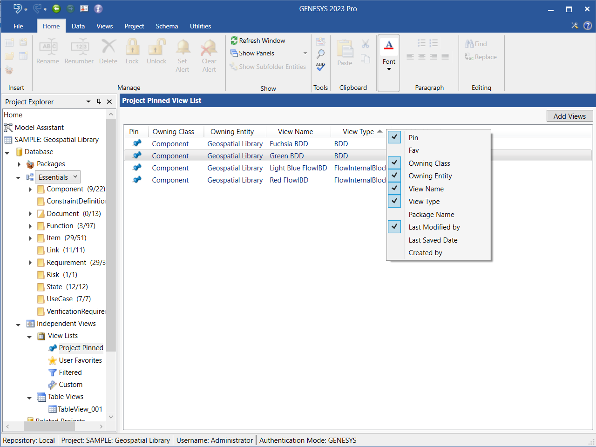
Task: Switch to the Schema ribbon tab
Action: pyautogui.click(x=167, y=27)
